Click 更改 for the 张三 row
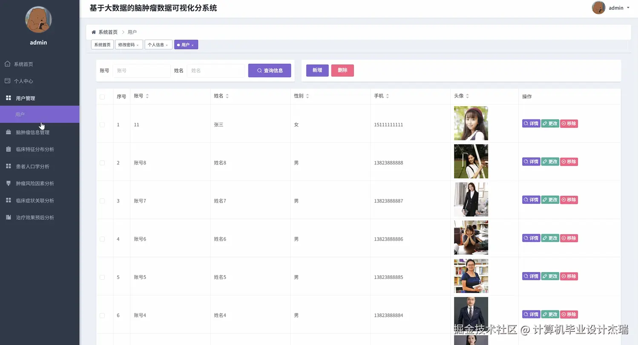Screen dimensions: 638x345 [x=550, y=124]
